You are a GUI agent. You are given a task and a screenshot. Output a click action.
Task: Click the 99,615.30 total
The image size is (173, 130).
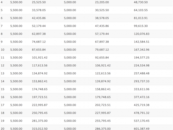(x=141, y=26)
